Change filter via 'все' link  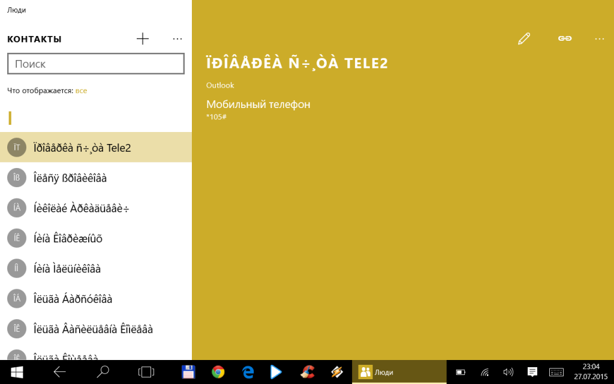81,91
